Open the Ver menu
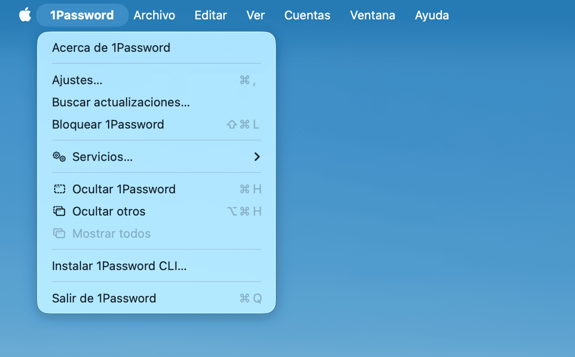 255,15
